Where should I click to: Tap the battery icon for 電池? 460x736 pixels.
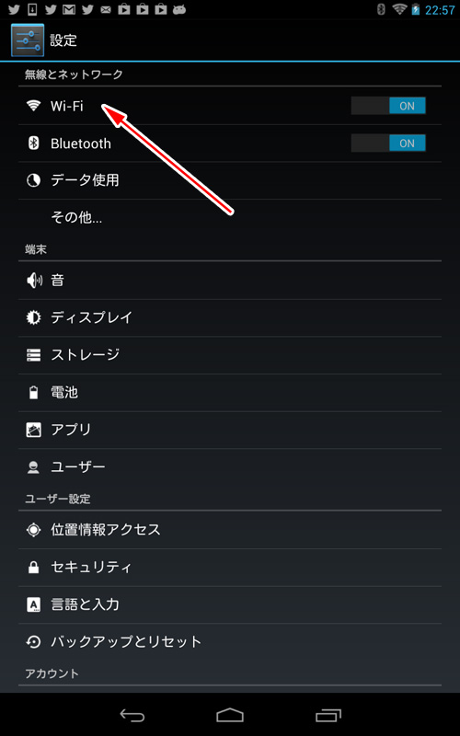33,393
